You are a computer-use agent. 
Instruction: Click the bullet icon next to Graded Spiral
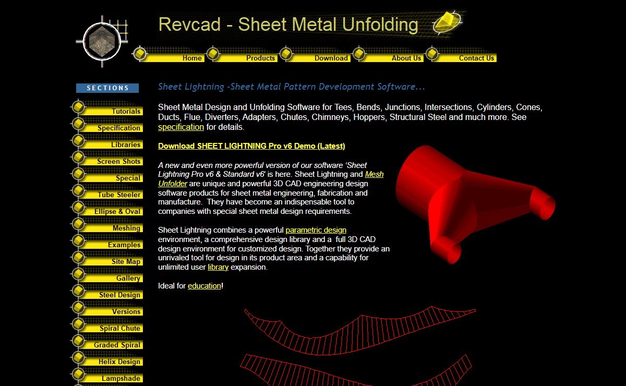[78, 341]
